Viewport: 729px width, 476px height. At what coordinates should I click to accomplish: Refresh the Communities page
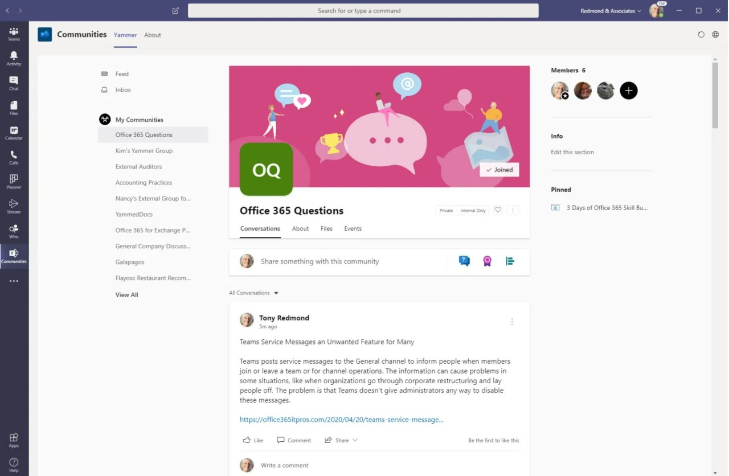point(701,34)
